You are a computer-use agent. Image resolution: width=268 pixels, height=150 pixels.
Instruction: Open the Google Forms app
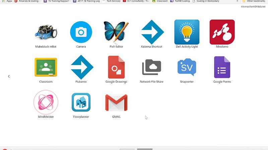point(222,67)
